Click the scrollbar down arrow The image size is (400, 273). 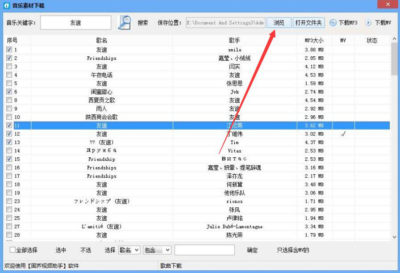(394, 237)
